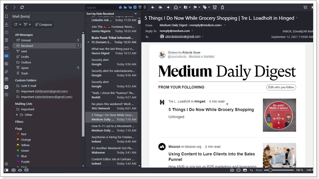The width and height of the screenshot is (319, 179).
Task: Forward the message with the forward arrow
Action: pos(168,7)
